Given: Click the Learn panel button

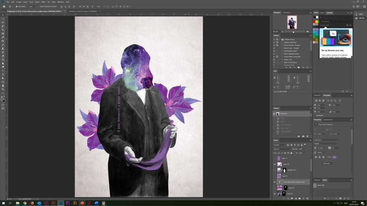Looking at the screenshot, I should pos(359,14).
